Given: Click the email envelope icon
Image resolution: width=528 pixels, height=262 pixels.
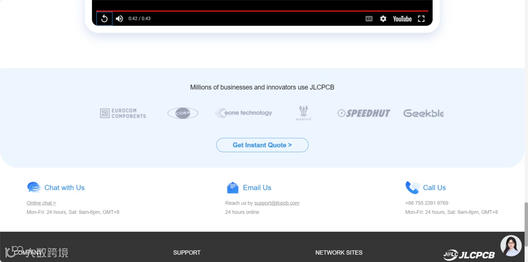Looking at the screenshot, I should [233, 187].
